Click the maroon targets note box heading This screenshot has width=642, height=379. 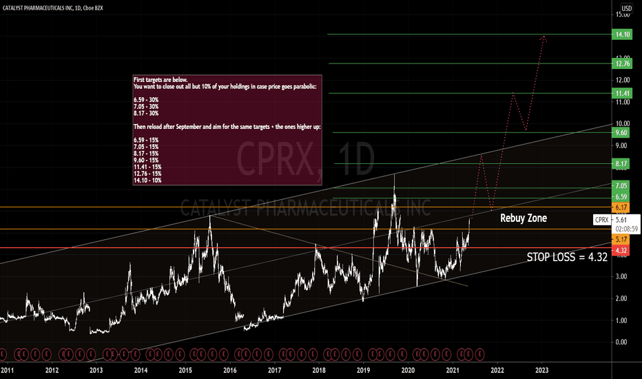(x=160, y=80)
